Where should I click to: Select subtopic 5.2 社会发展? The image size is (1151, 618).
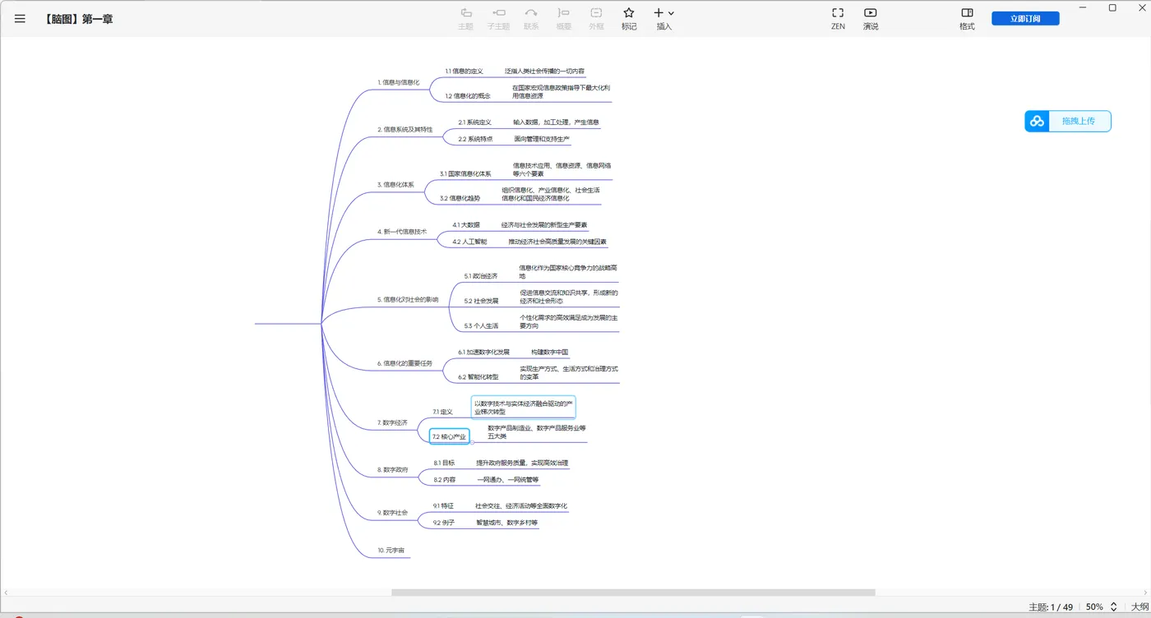click(x=481, y=301)
